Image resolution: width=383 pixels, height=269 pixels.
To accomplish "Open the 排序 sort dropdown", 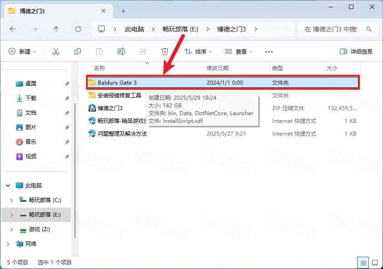I will tap(198, 51).
